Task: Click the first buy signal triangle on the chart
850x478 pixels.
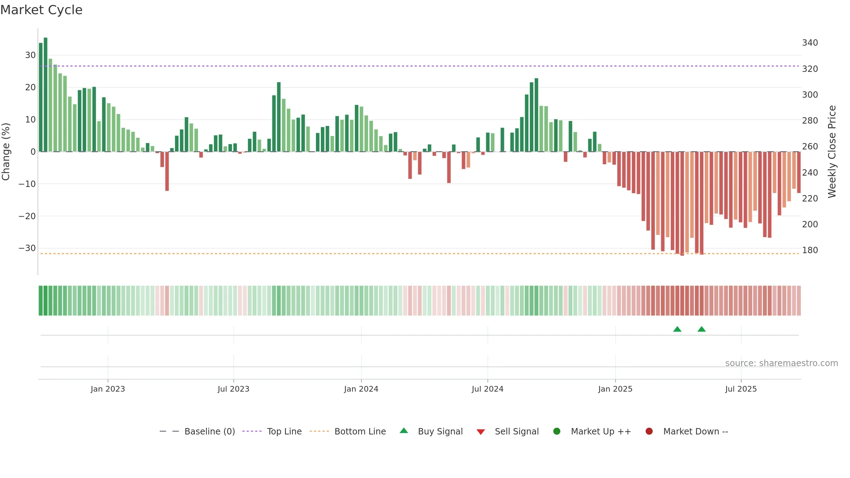Action: (x=677, y=329)
